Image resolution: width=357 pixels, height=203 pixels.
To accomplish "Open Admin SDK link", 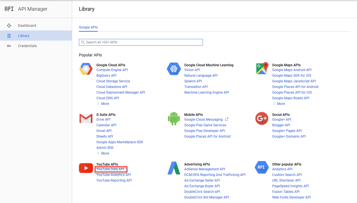I will 105,148.
